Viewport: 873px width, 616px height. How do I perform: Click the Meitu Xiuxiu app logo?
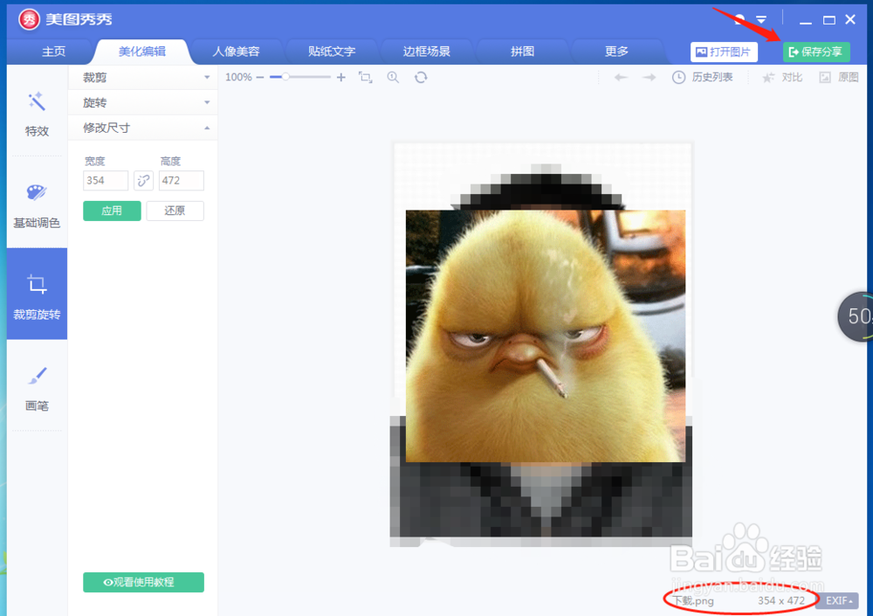29,19
